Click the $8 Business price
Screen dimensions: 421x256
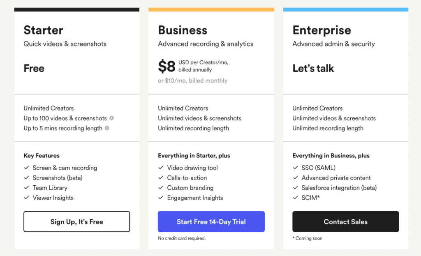(167, 66)
